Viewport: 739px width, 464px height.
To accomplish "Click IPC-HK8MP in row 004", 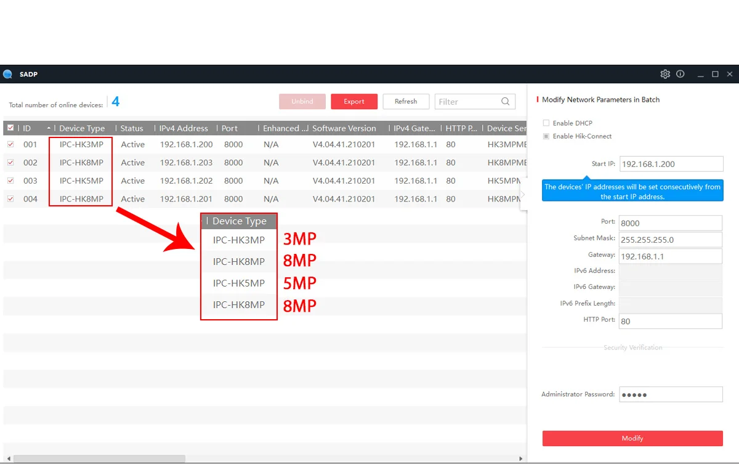I will coord(81,199).
